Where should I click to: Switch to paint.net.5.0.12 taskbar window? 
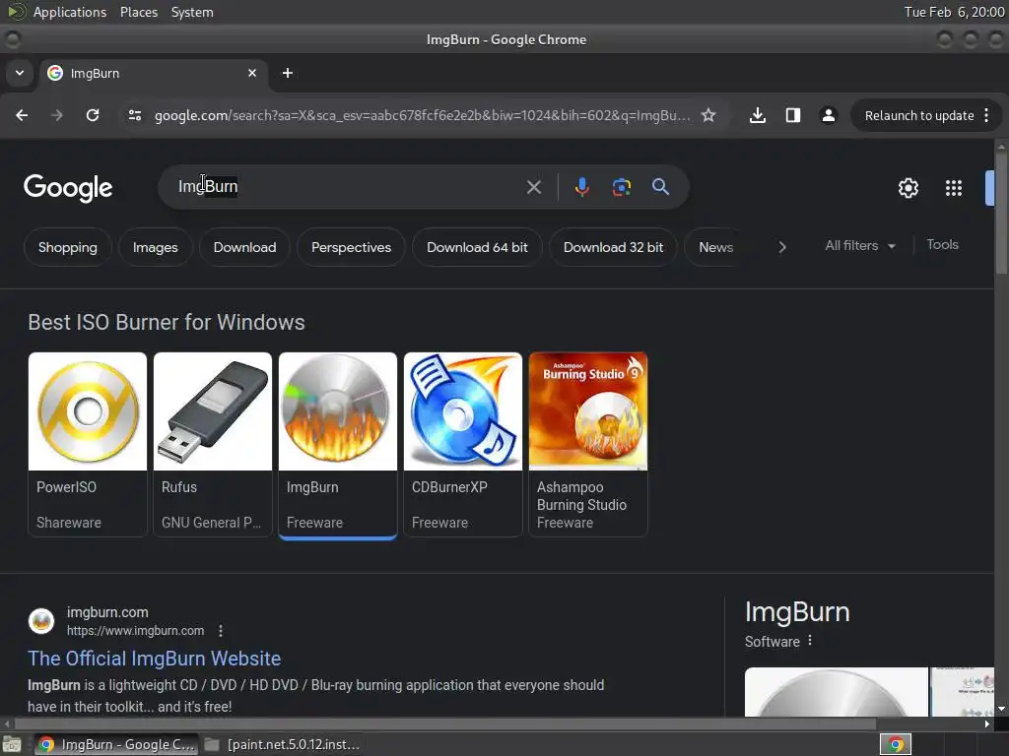click(x=282, y=744)
